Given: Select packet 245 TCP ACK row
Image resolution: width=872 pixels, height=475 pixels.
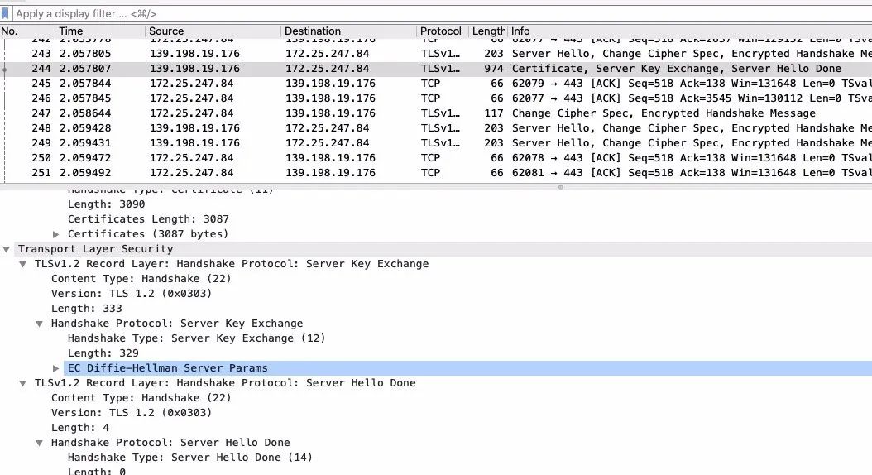Looking at the screenshot, I should tap(436, 84).
